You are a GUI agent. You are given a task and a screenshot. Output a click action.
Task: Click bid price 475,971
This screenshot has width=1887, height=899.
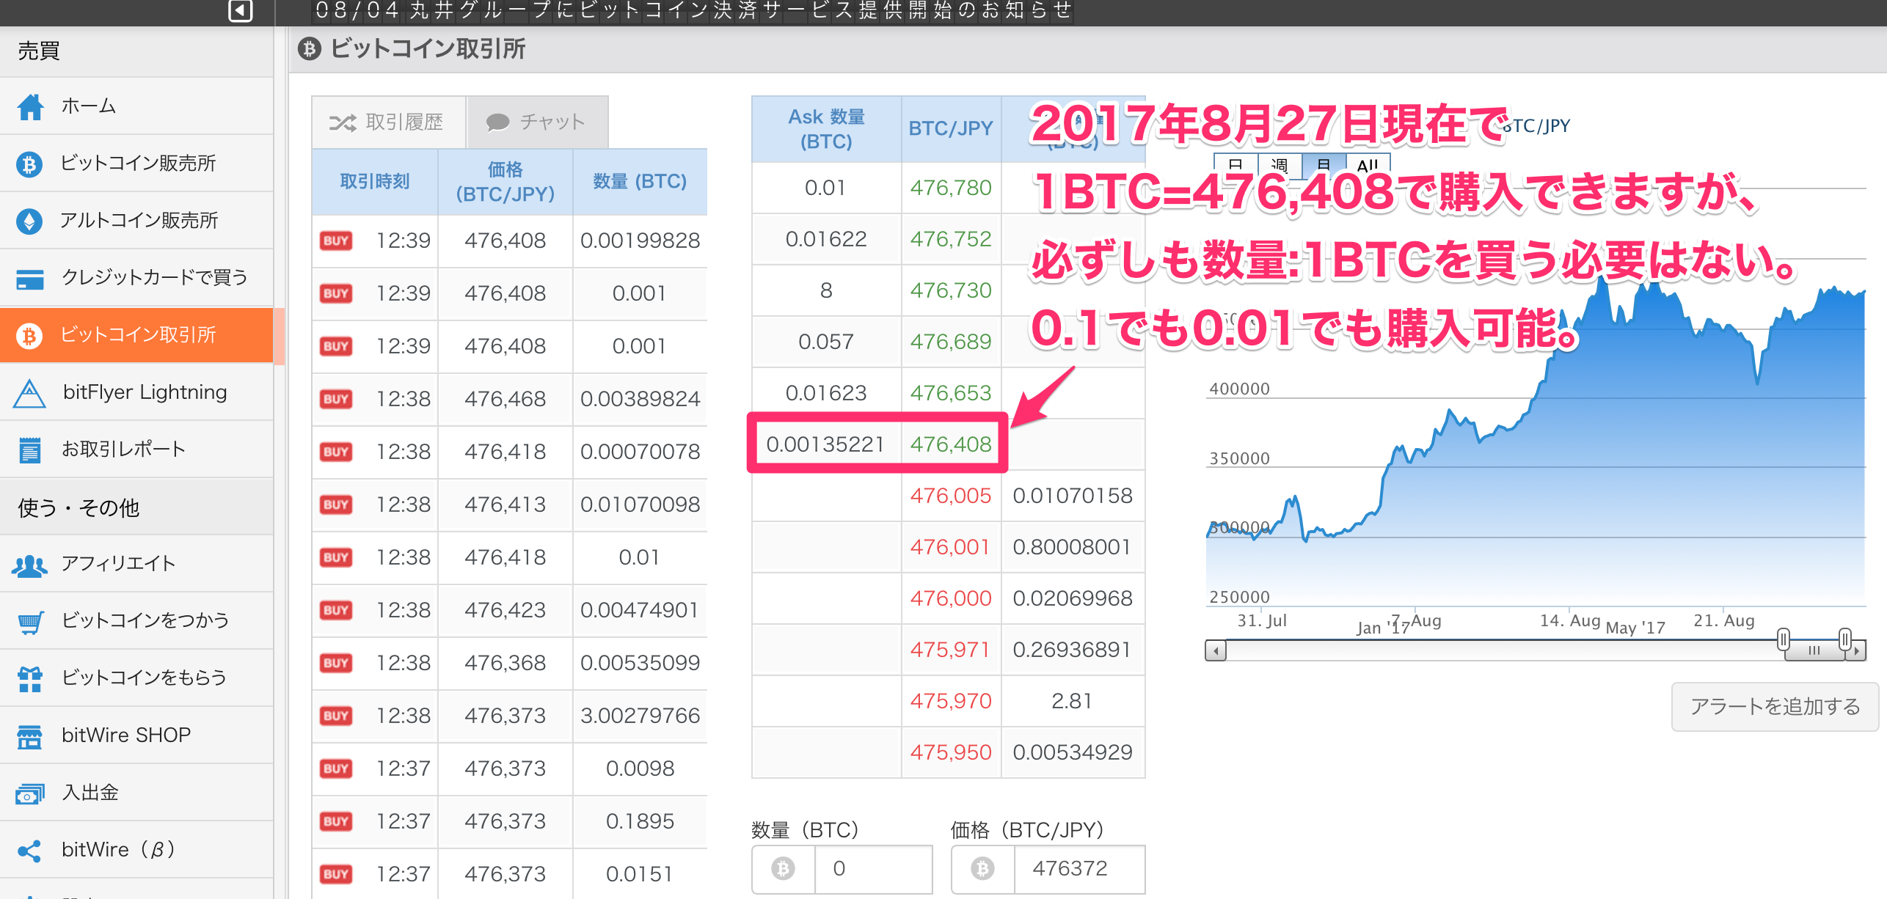pyautogui.click(x=950, y=650)
